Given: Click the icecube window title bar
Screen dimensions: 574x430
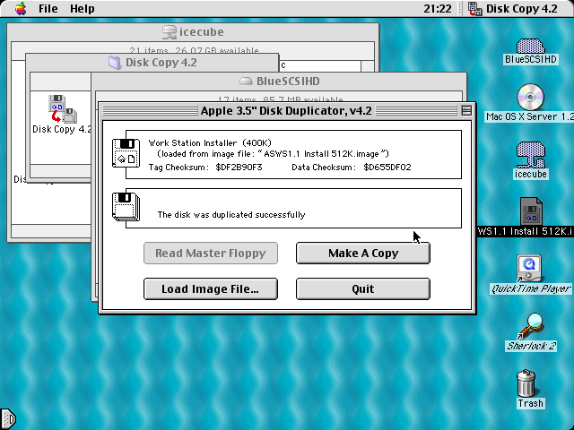Looking at the screenshot, I should (x=193, y=32).
